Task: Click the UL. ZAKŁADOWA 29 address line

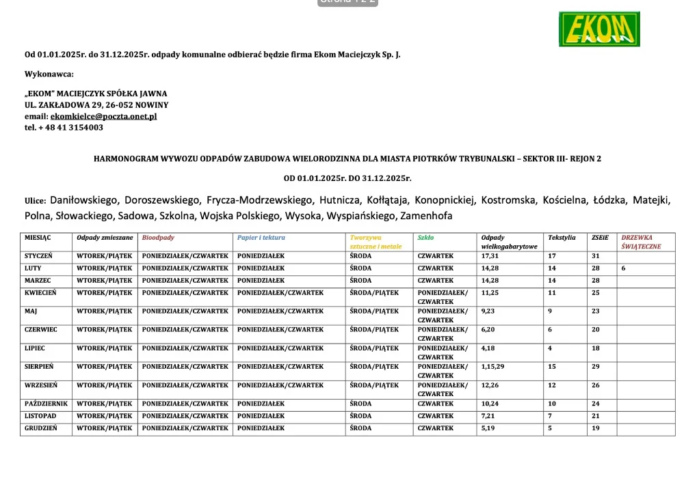Action: 96,105
